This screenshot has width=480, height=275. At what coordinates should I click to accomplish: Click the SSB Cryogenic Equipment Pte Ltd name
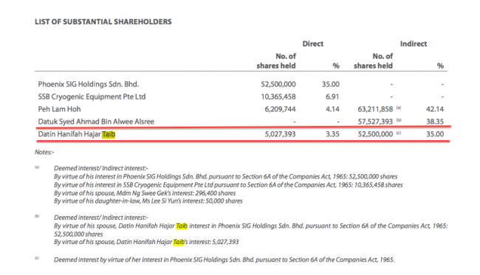pos(92,97)
